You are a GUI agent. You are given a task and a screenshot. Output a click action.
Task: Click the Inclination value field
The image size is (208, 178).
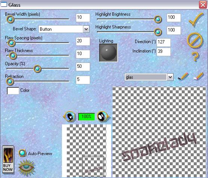pyautogui.click(x=164, y=52)
